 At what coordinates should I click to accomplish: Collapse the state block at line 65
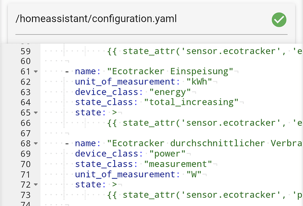tap(36, 113)
